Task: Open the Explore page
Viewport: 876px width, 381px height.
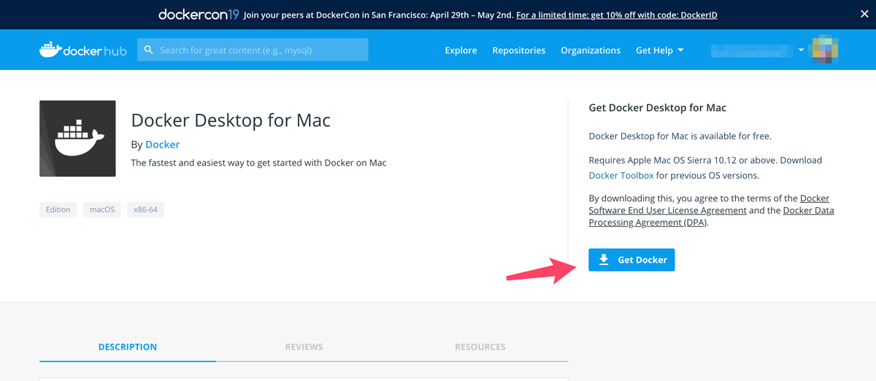Action: tap(461, 50)
